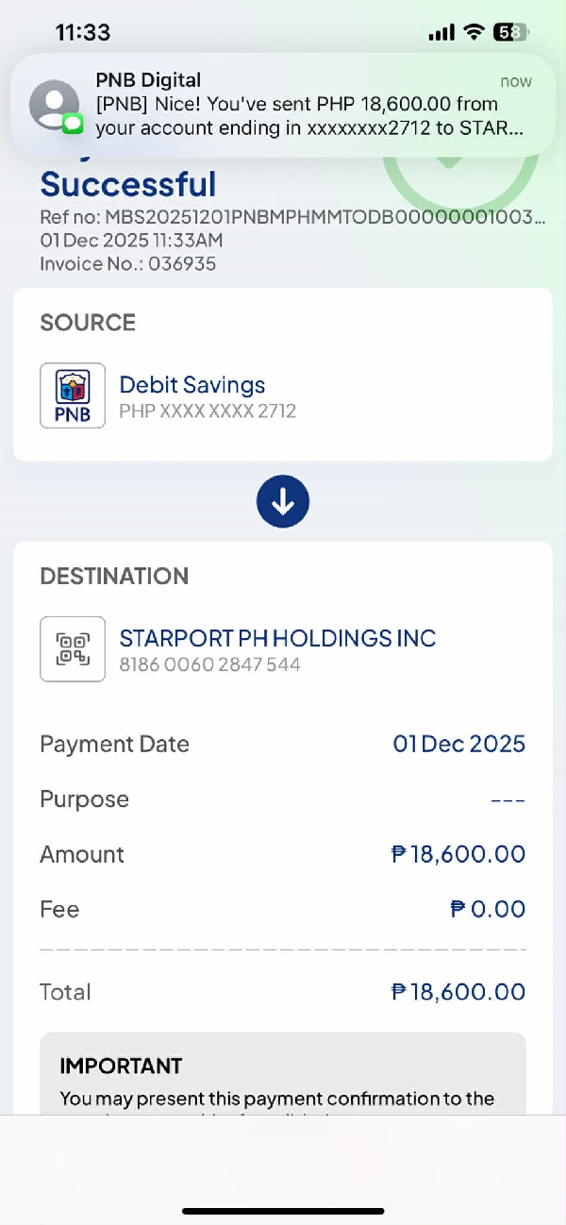Tap STARPORT PH HOLDINGS INC recipient name
The width and height of the screenshot is (566, 1225).
click(x=277, y=638)
